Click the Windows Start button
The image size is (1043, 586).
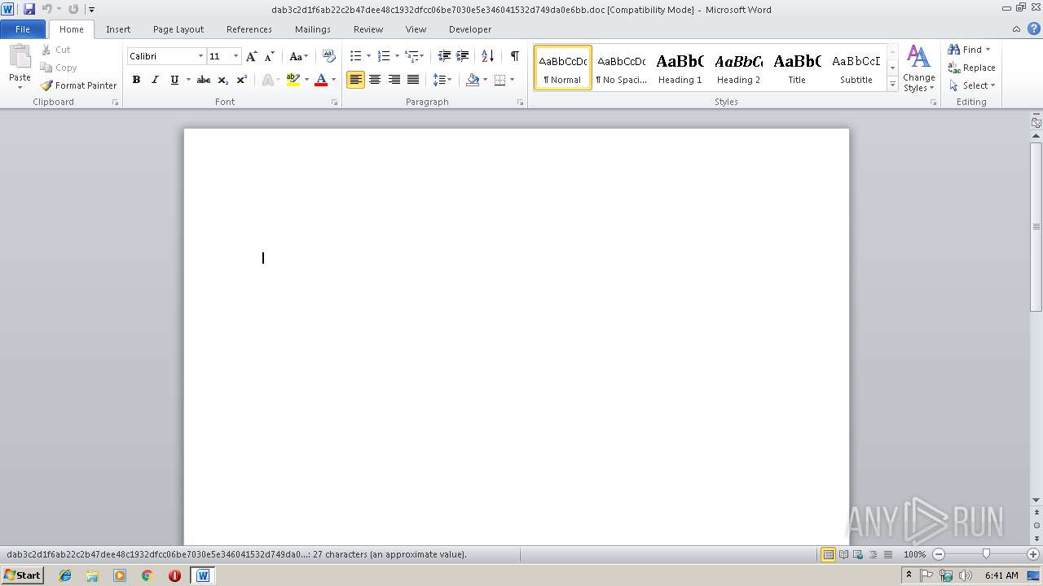[x=23, y=575]
